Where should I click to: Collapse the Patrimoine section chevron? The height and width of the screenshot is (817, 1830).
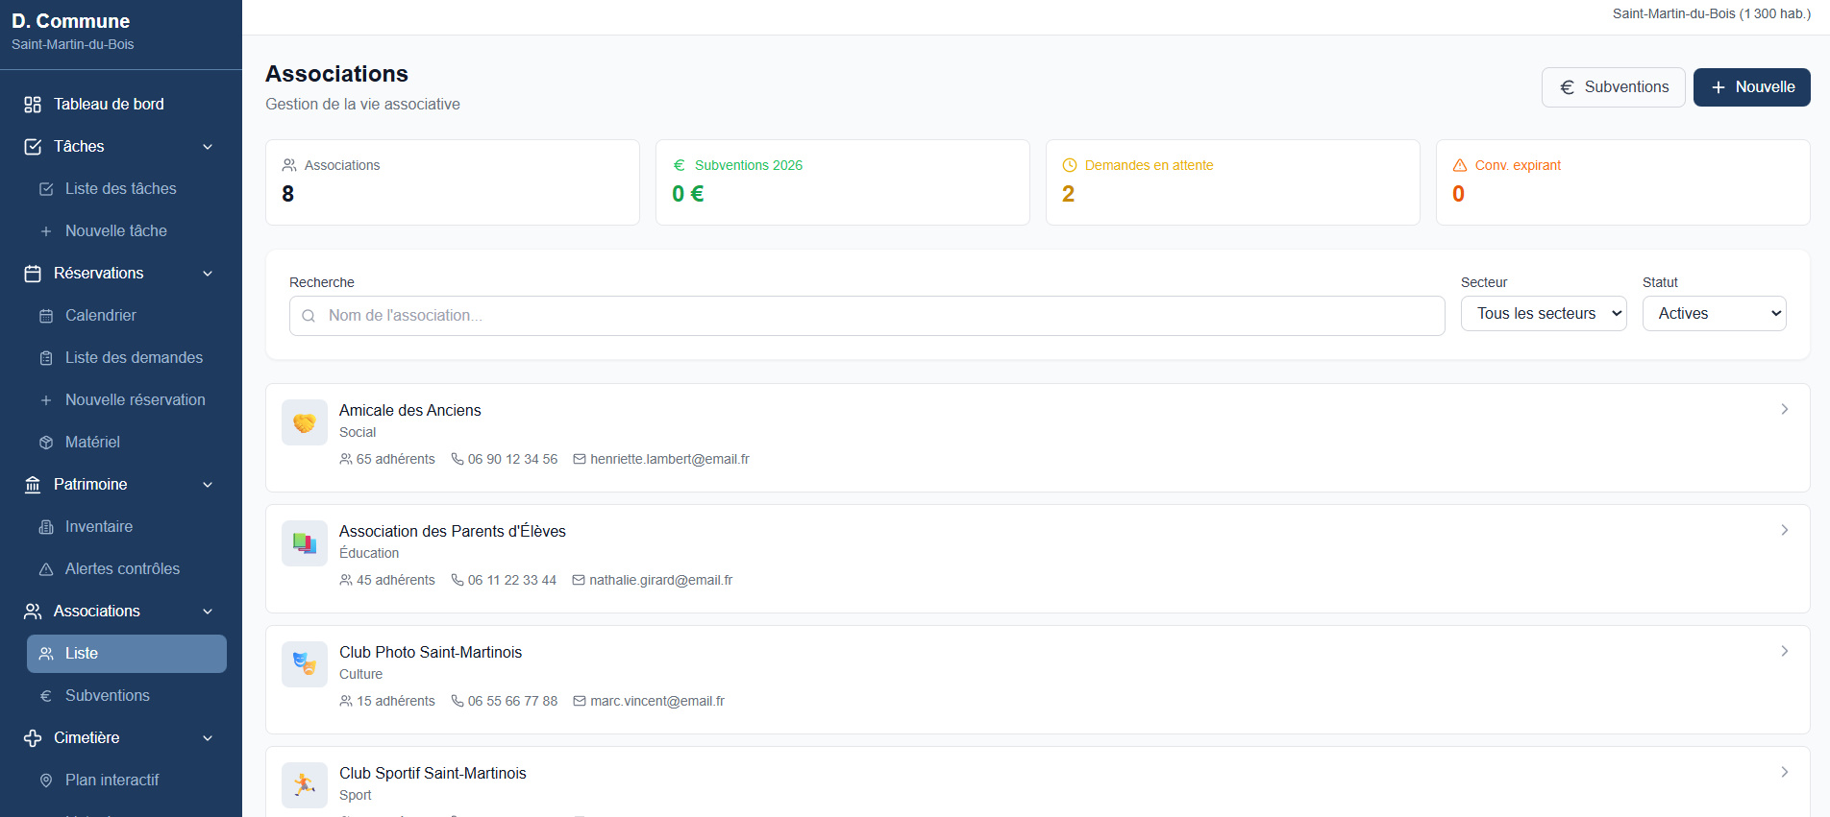(x=208, y=485)
